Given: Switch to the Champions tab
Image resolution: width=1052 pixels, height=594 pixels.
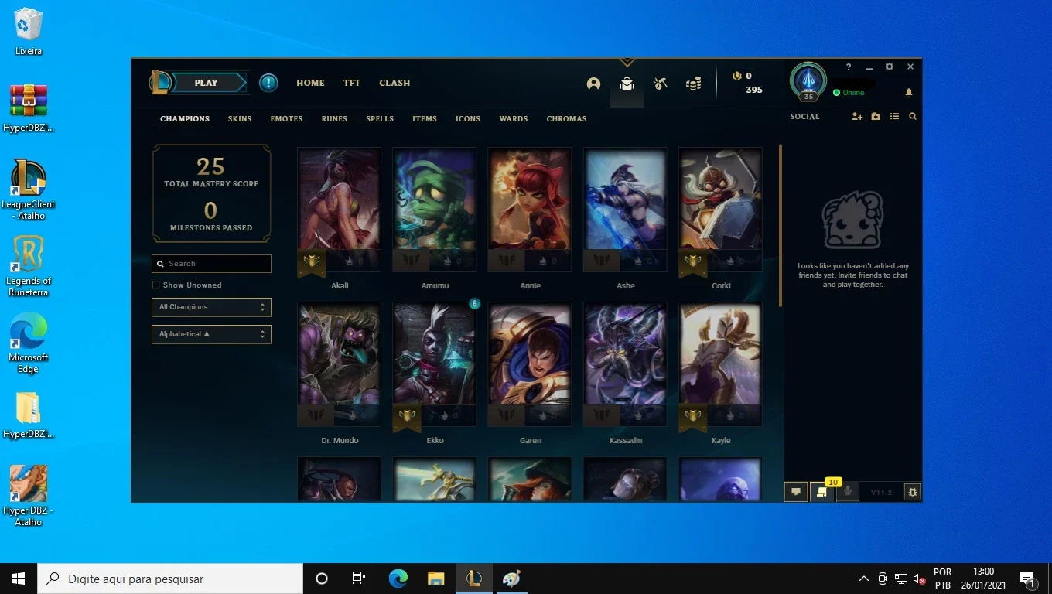Looking at the screenshot, I should (185, 119).
